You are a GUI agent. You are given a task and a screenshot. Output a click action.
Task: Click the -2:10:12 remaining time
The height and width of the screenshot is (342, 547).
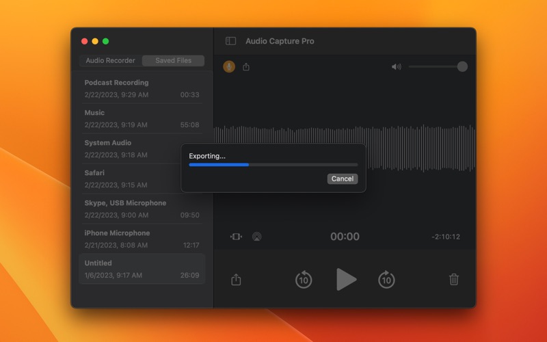click(446, 237)
